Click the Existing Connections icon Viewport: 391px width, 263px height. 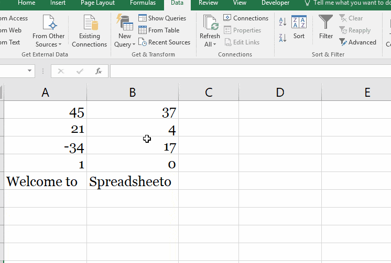coord(89,24)
